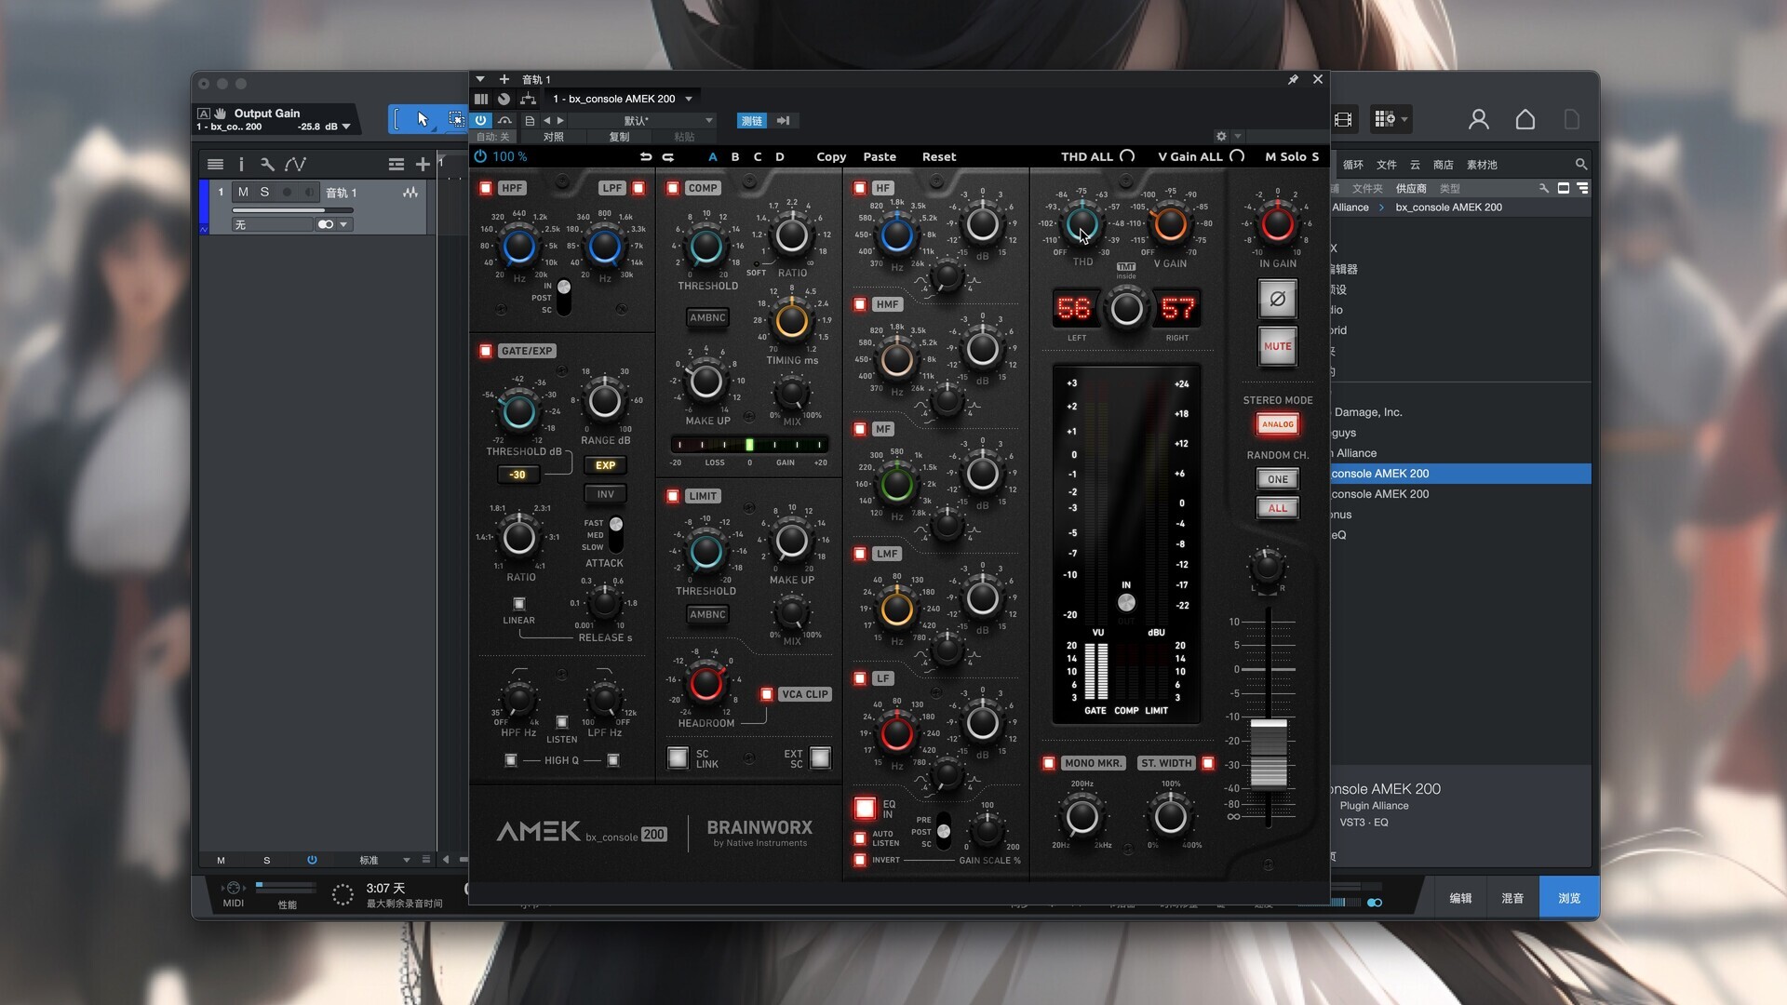
Task: Open the 循环 browser tab
Action: click(1353, 165)
